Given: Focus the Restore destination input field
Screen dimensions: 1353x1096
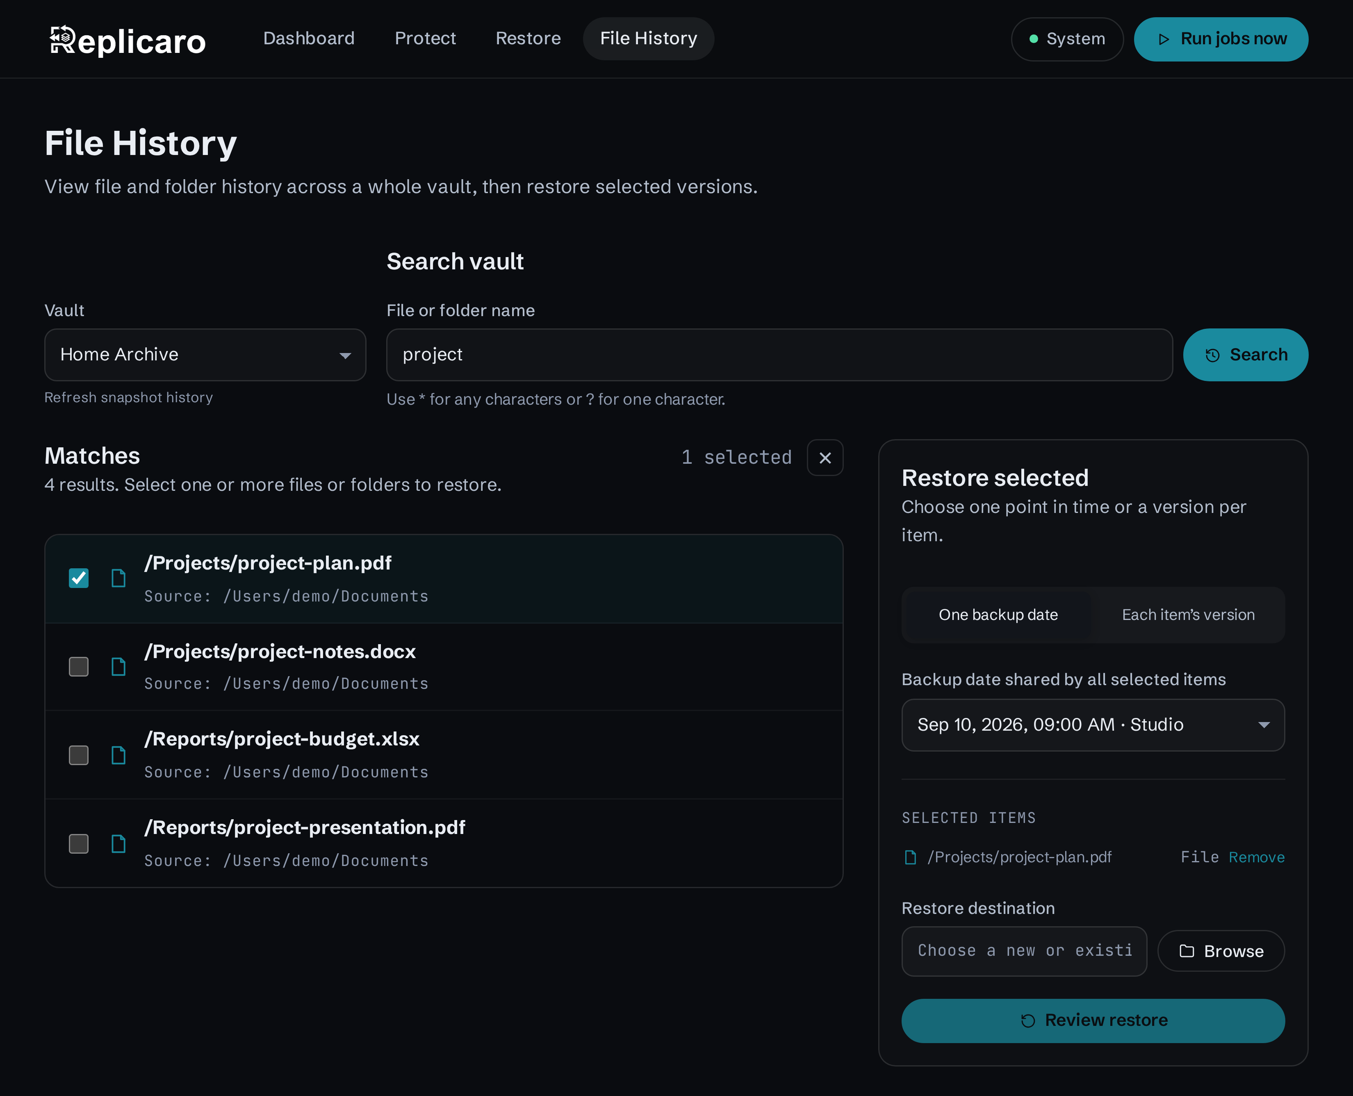Looking at the screenshot, I should (x=1024, y=951).
